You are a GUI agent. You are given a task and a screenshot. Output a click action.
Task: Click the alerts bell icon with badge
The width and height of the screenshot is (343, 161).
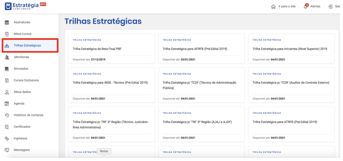305,6
